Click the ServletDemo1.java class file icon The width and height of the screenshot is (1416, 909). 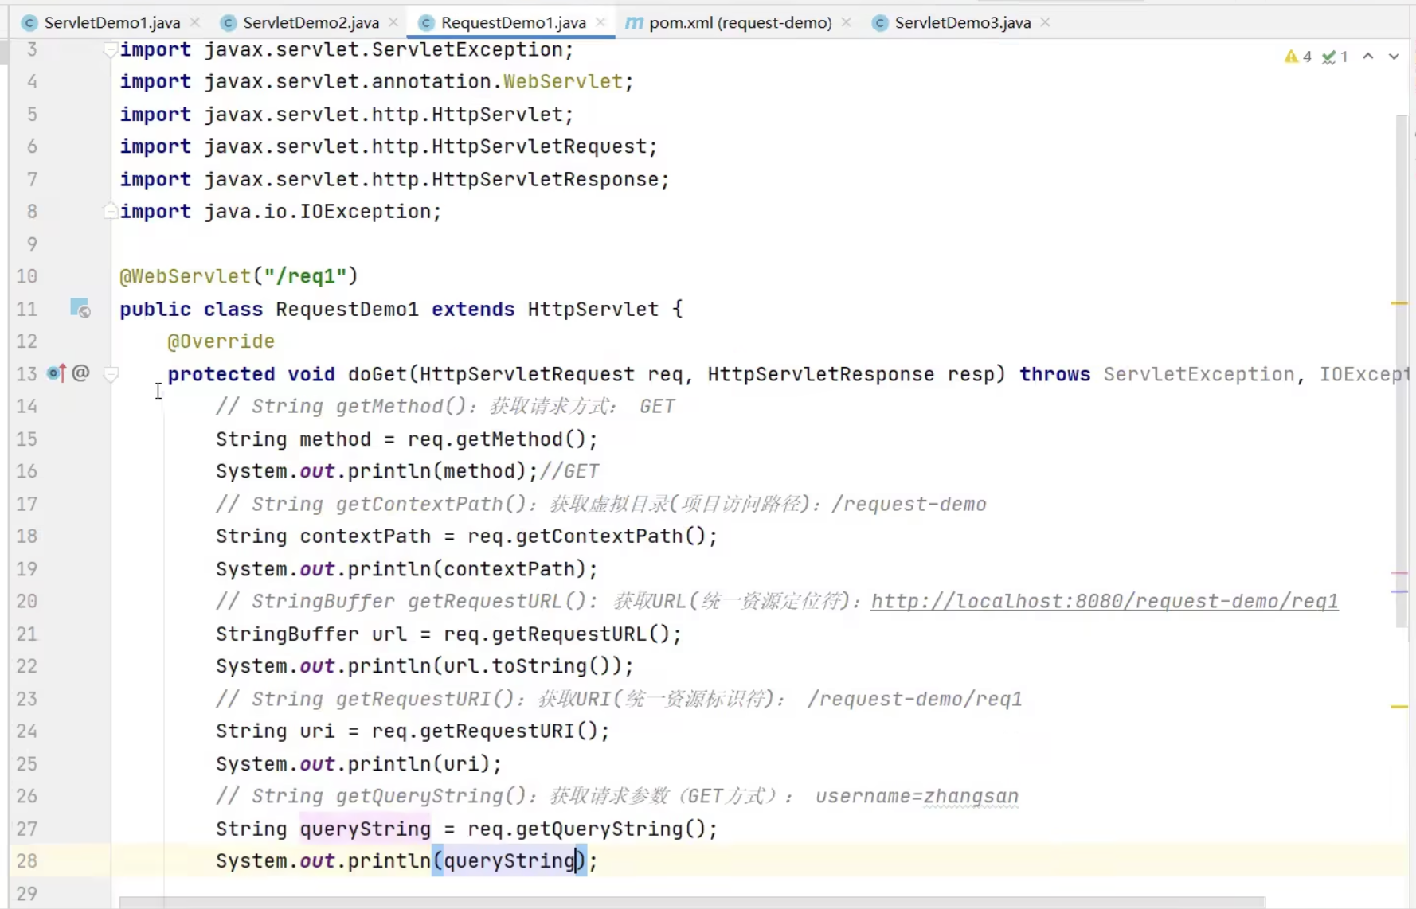[29, 23]
